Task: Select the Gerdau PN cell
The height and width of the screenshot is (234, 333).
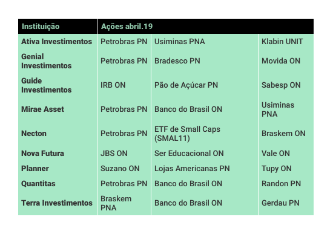Action: coord(286,203)
